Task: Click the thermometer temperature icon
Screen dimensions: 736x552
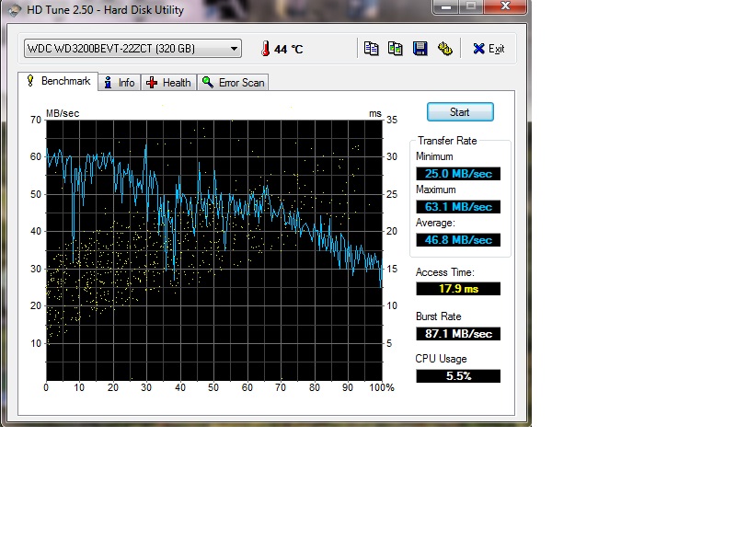Action: point(264,49)
